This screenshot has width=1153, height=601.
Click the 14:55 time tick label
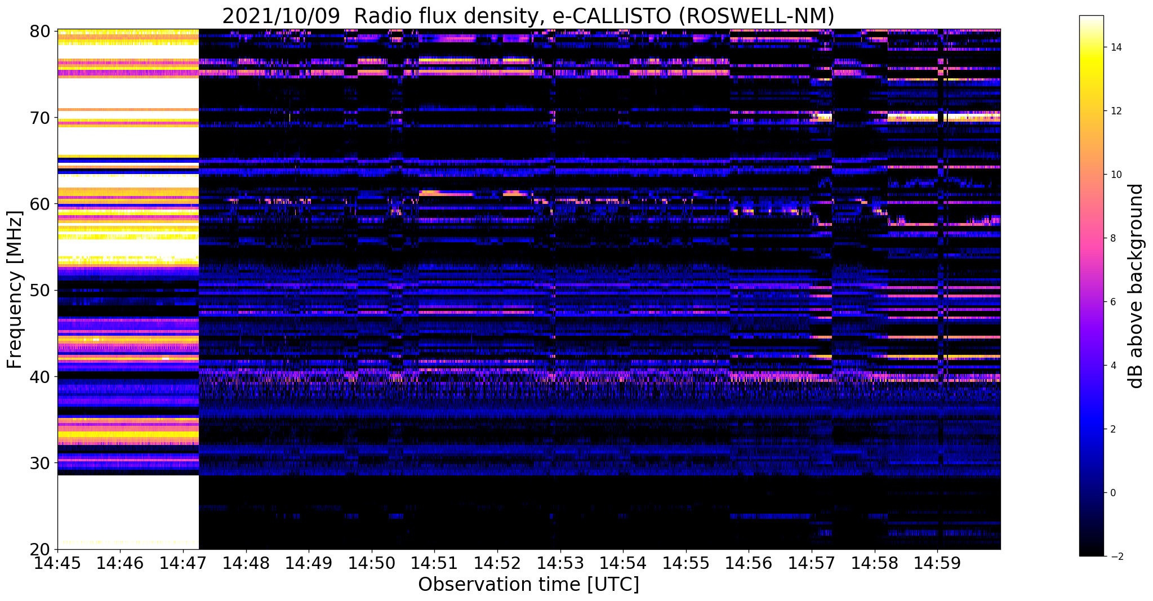[686, 563]
